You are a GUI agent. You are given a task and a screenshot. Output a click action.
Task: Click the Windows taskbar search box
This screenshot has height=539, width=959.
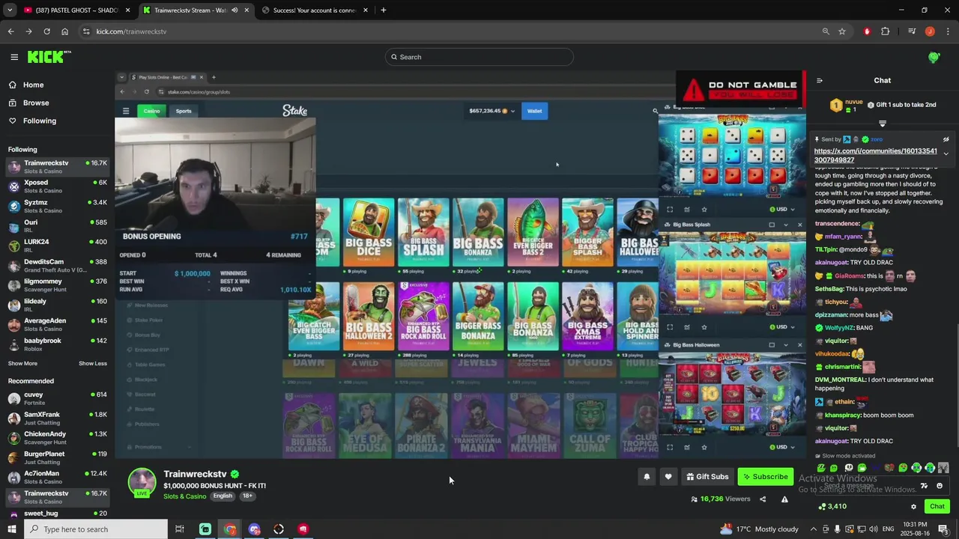(x=97, y=529)
